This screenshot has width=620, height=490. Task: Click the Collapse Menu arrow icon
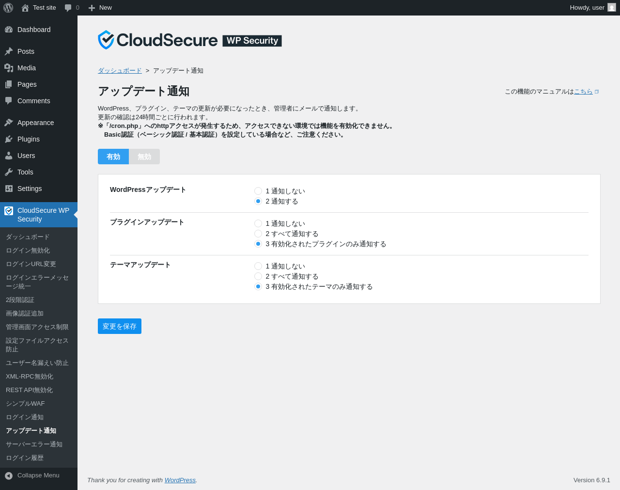tap(9, 475)
